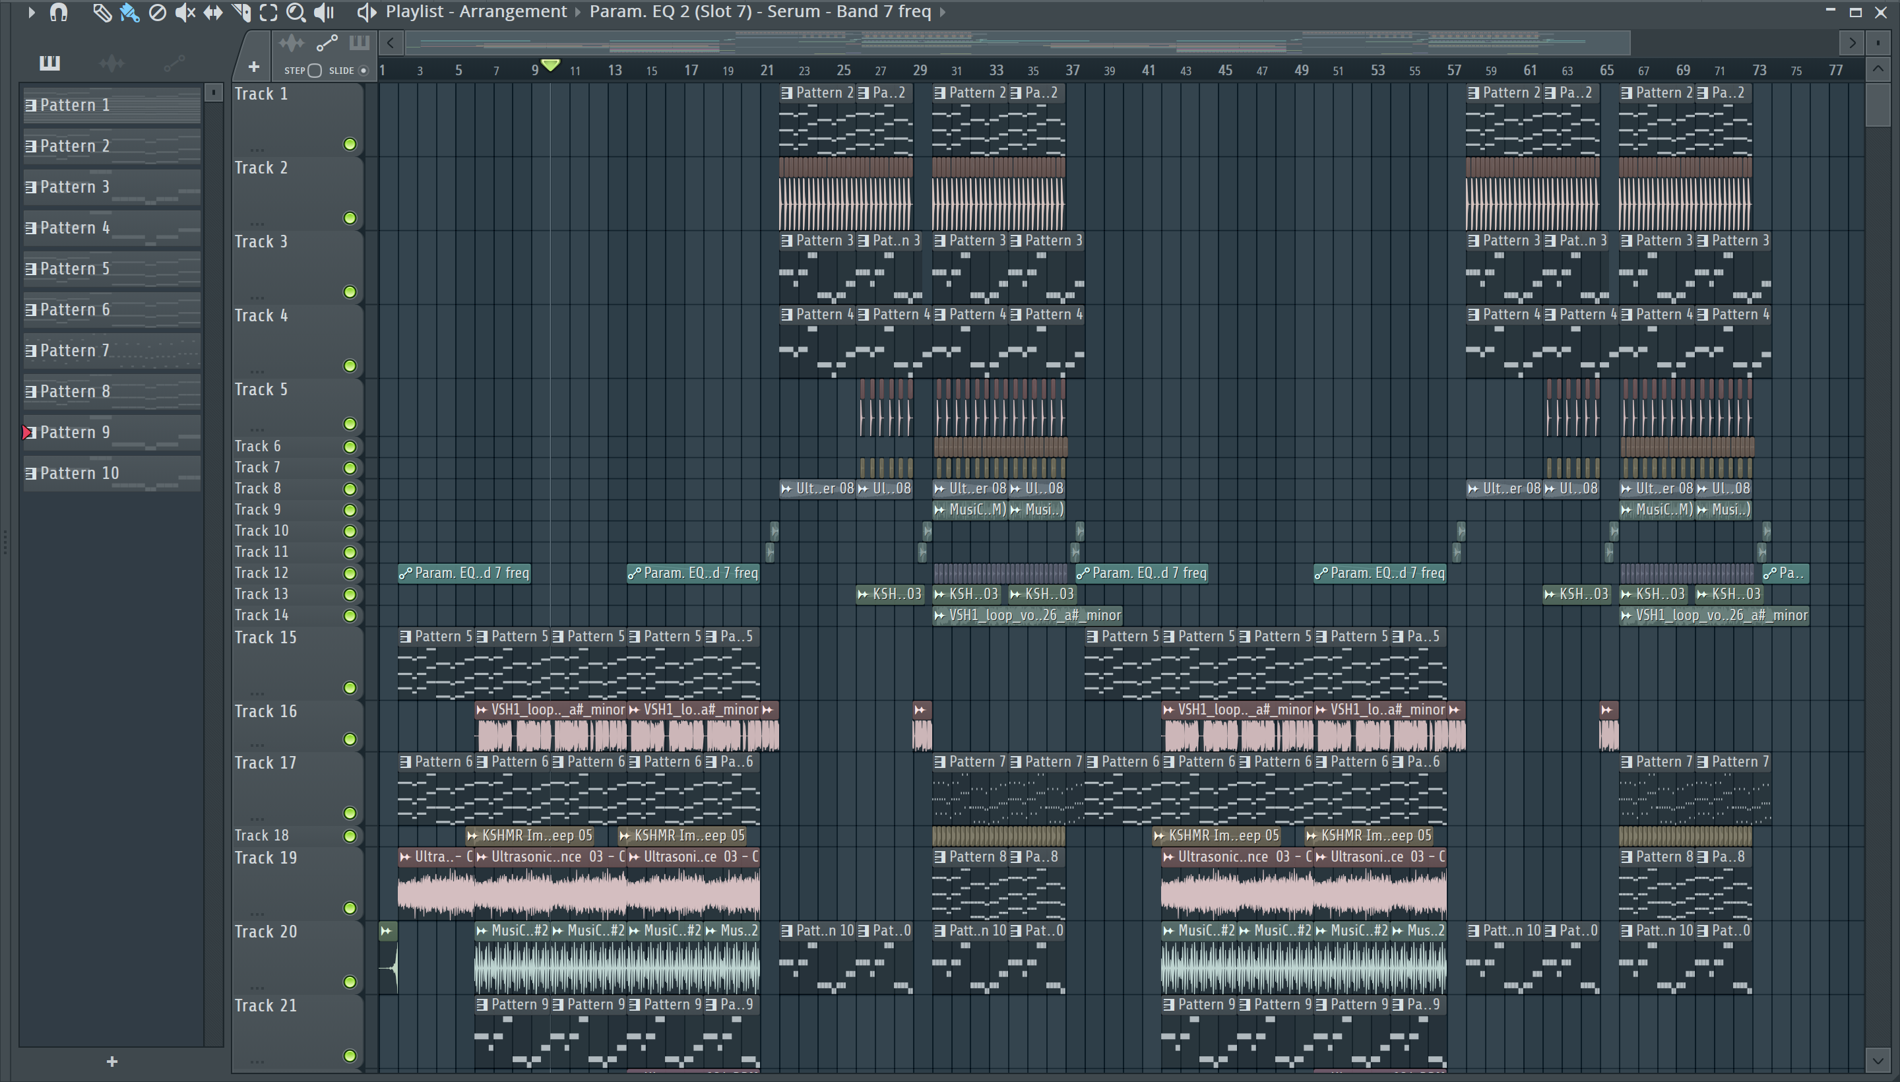Mute Track 21 with green LED

[350, 1056]
